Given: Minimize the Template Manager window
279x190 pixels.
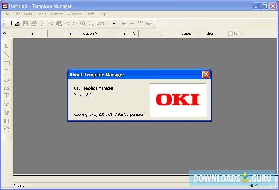Looking at the screenshot, I should (x=256, y=6).
